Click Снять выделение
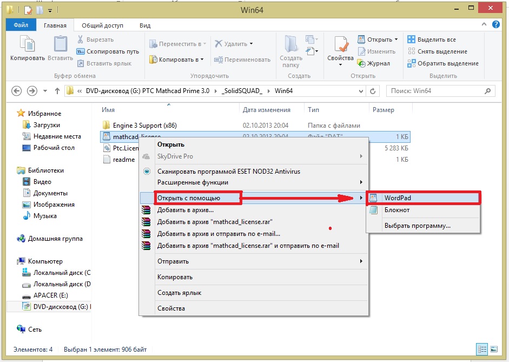This screenshot has width=509, height=362. (437, 51)
